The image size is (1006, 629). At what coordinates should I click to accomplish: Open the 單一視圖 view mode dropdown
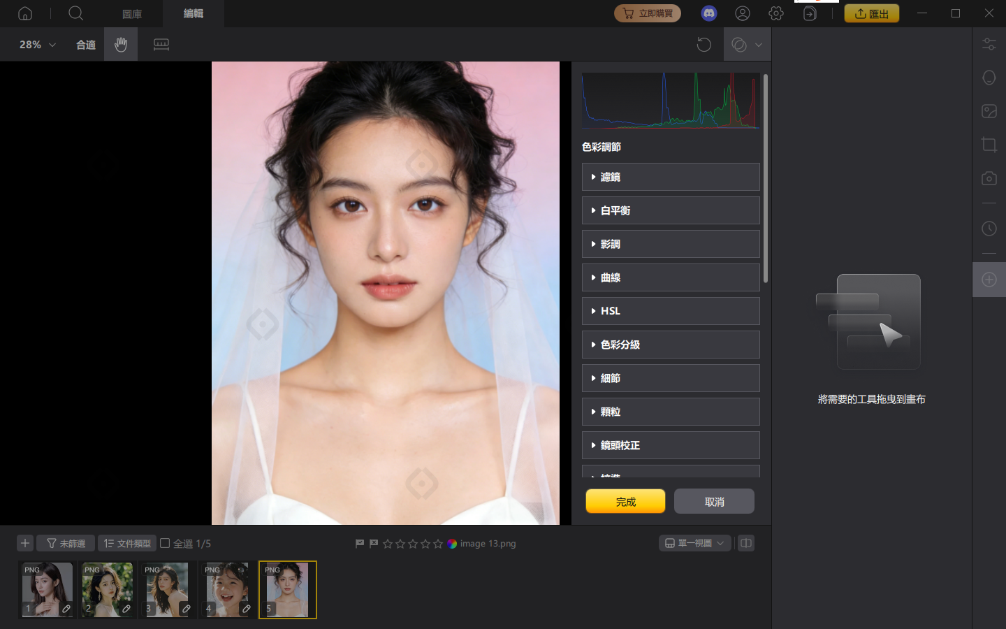(x=694, y=543)
